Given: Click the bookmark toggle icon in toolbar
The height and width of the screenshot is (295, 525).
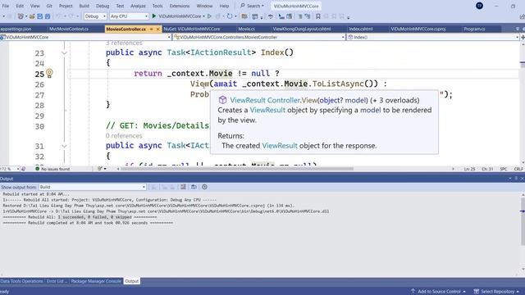Looking at the screenshot, I should click(318, 16).
